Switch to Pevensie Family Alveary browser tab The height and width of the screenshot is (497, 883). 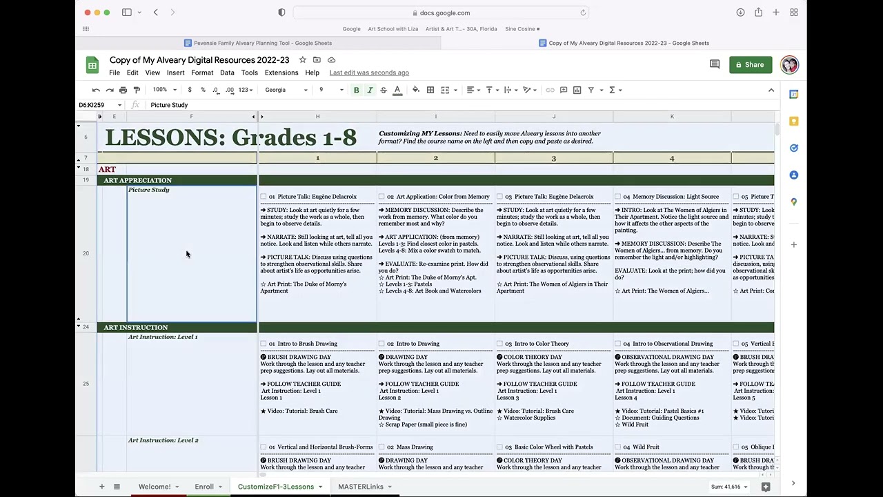pyautogui.click(x=258, y=43)
